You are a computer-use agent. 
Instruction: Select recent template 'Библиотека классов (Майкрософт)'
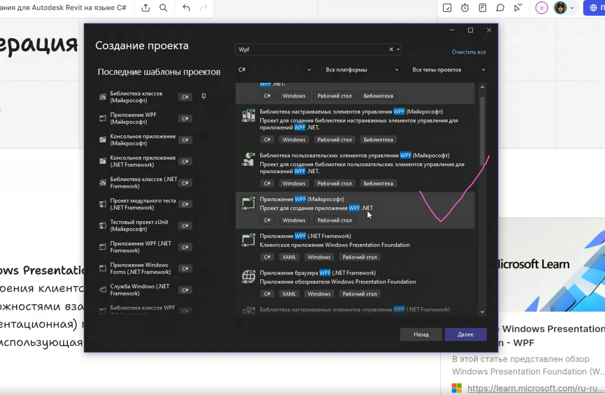click(145, 97)
